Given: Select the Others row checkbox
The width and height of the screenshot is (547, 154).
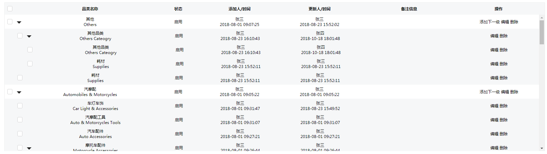Looking at the screenshot, I should point(10,22).
